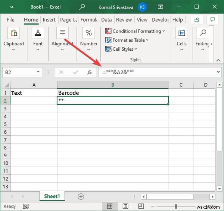The image size is (224, 211).
Task: Open the View tab
Action: pos(142,20)
